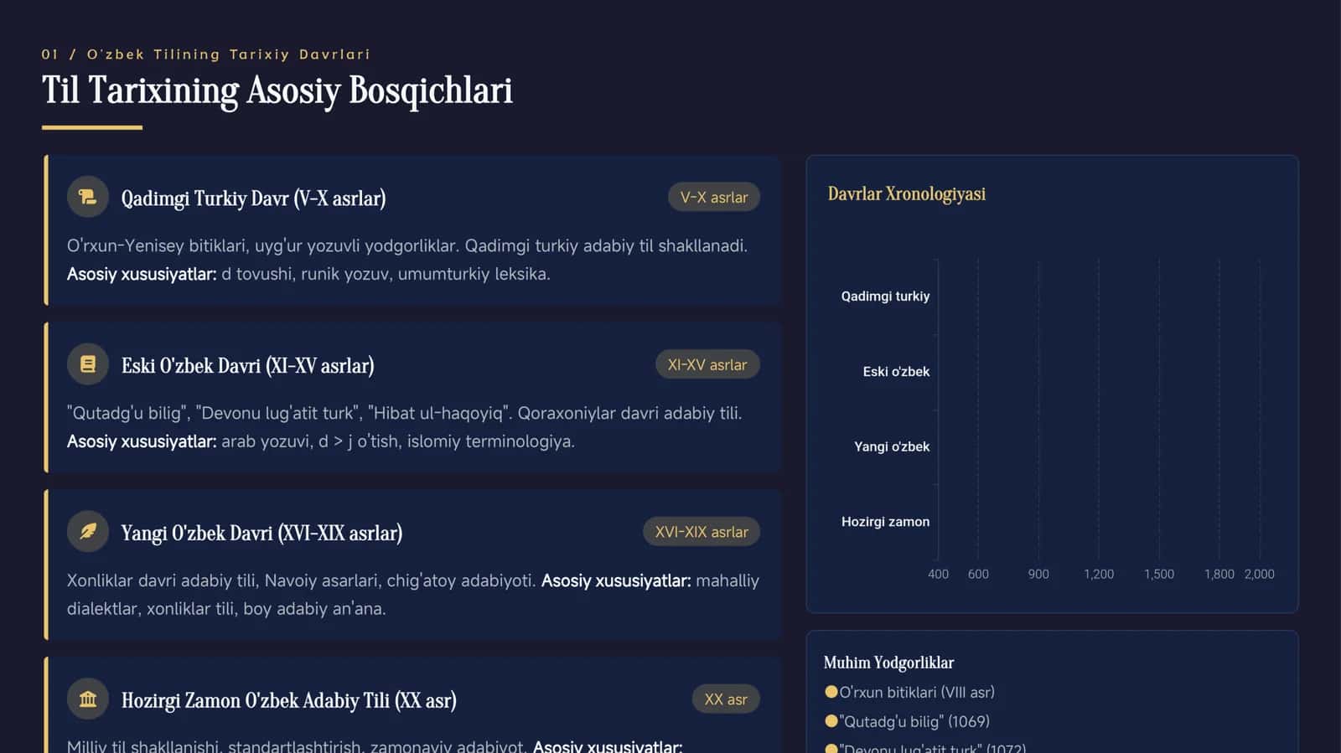
Task: Click the chart label Yangi o'zbek
Action: [x=892, y=447]
